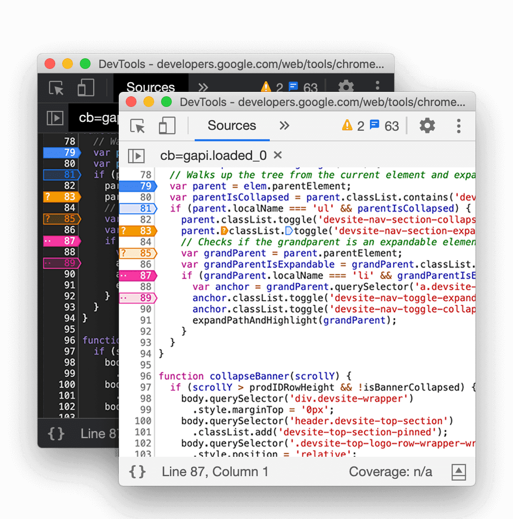Switch to the Sources panel tab

click(x=231, y=125)
